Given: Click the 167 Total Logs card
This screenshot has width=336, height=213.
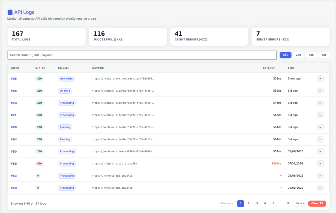Looking at the screenshot, I should click(46, 36).
